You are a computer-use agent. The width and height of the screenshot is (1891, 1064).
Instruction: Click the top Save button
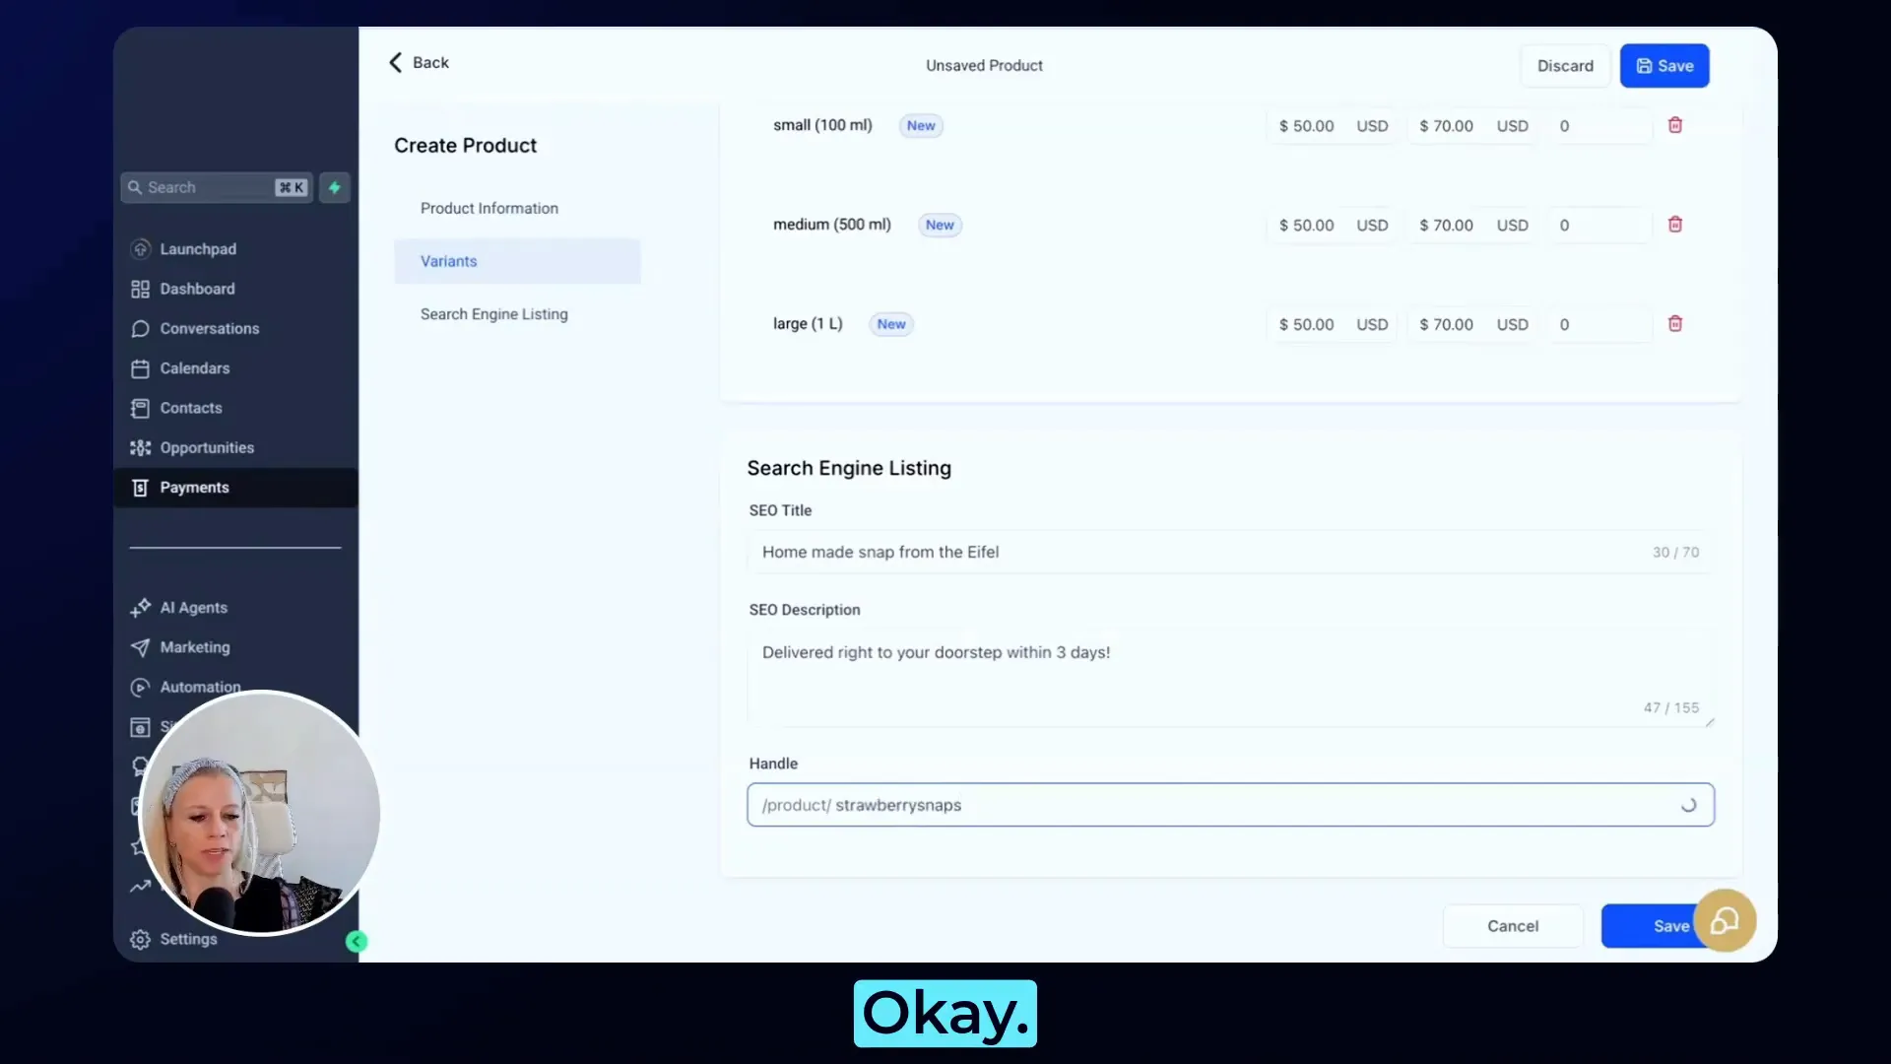[x=1664, y=66]
